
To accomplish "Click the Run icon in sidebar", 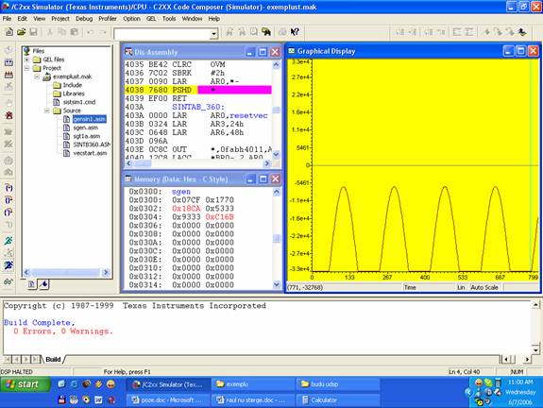I will pos(8,241).
